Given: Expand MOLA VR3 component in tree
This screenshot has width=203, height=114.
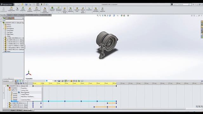Looking at the screenshot, I should click(x=3, y=49).
